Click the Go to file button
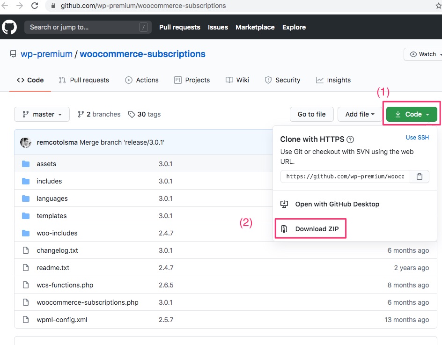The height and width of the screenshot is (345, 442). click(x=312, y=114)
